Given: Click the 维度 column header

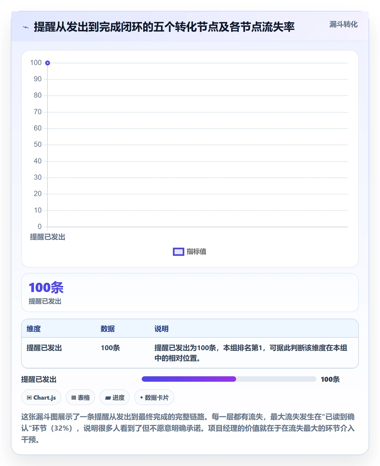Looking at the screenshot, I should point(34,329).
